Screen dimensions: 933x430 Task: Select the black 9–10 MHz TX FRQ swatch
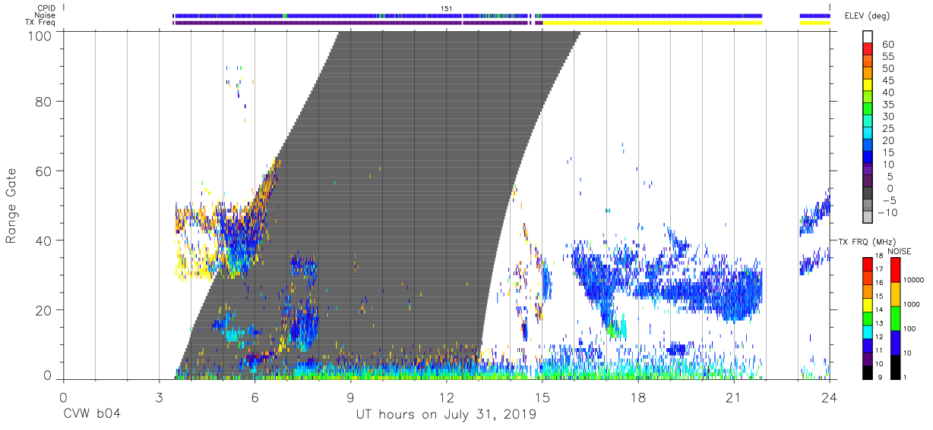pyautogui.click(x=867, y=372)
